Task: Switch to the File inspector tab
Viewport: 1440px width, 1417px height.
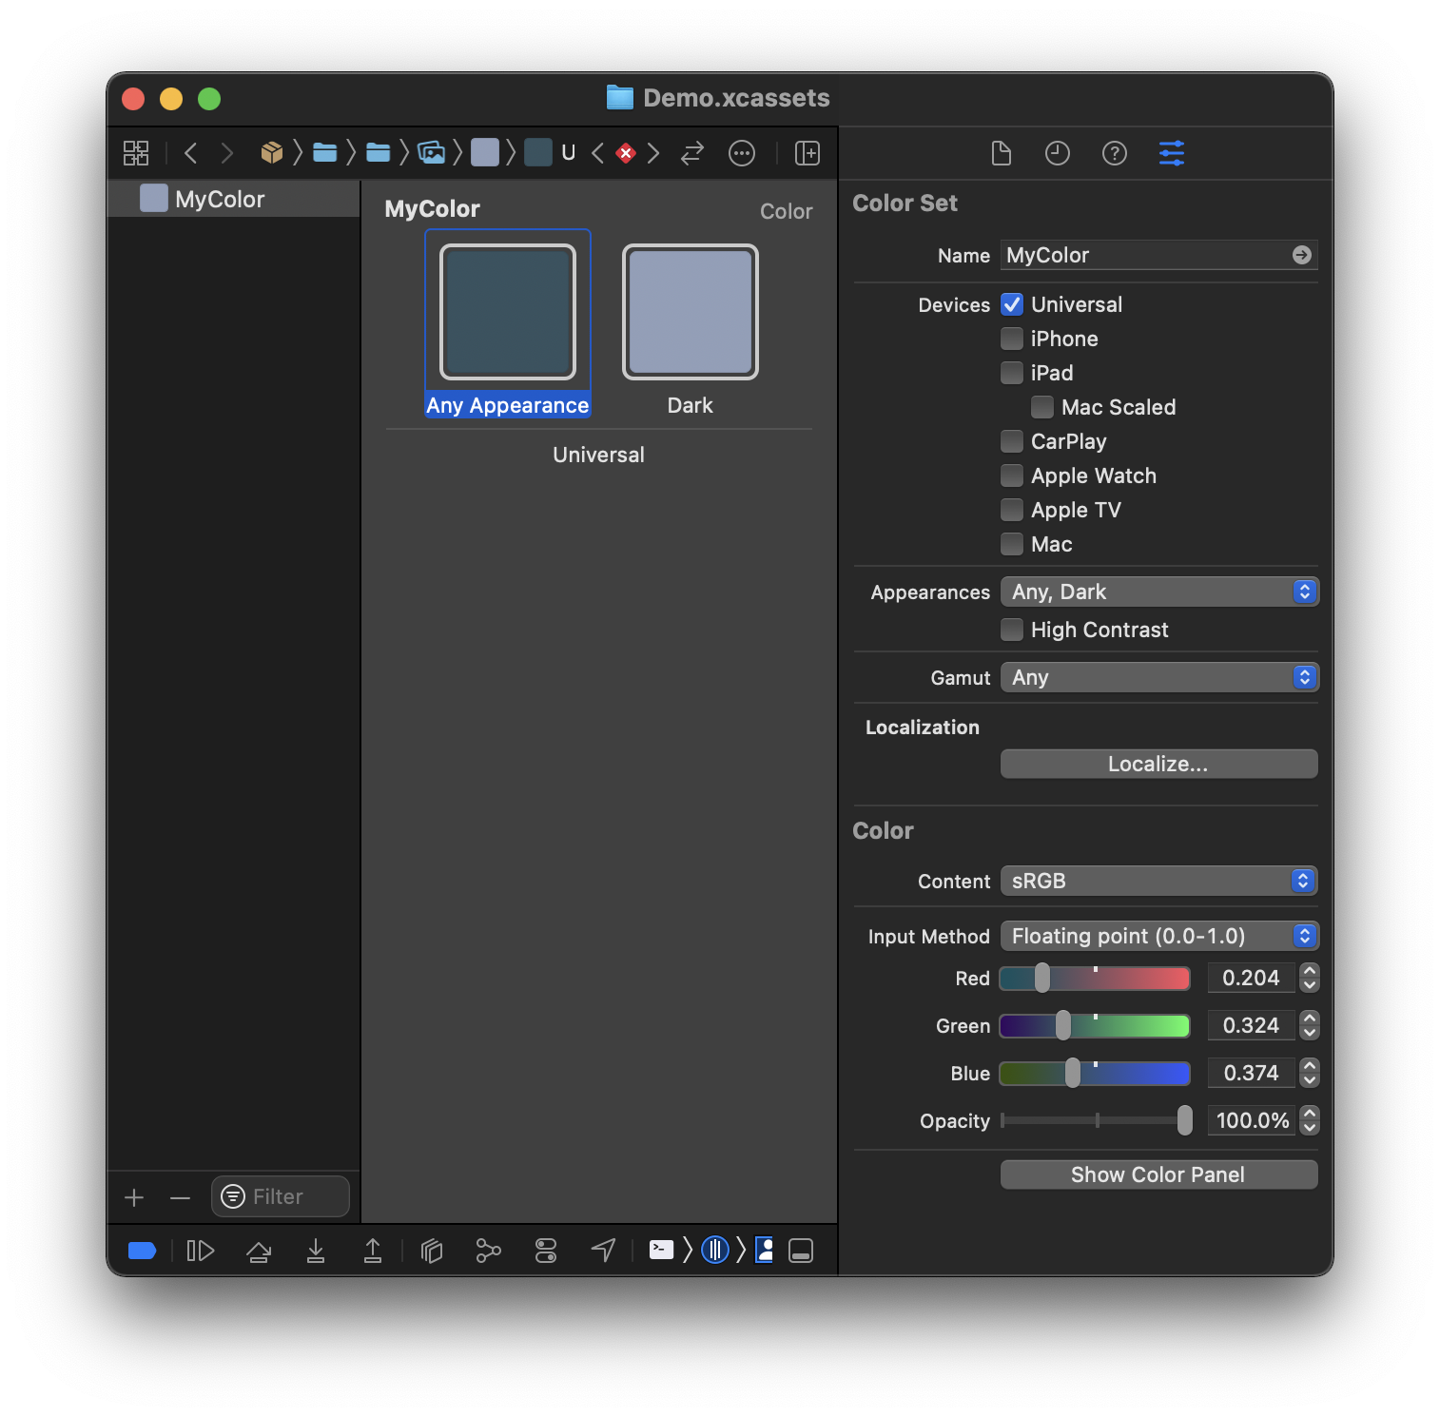Action: coord(1001,153)
